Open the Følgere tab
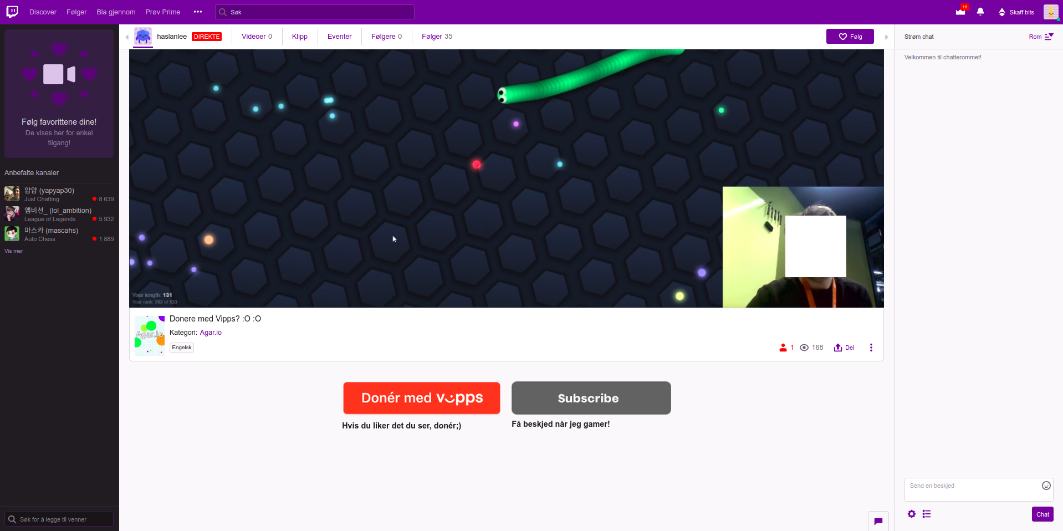Viewport: 1063px width, 531px height. click(x=386, y=37)
